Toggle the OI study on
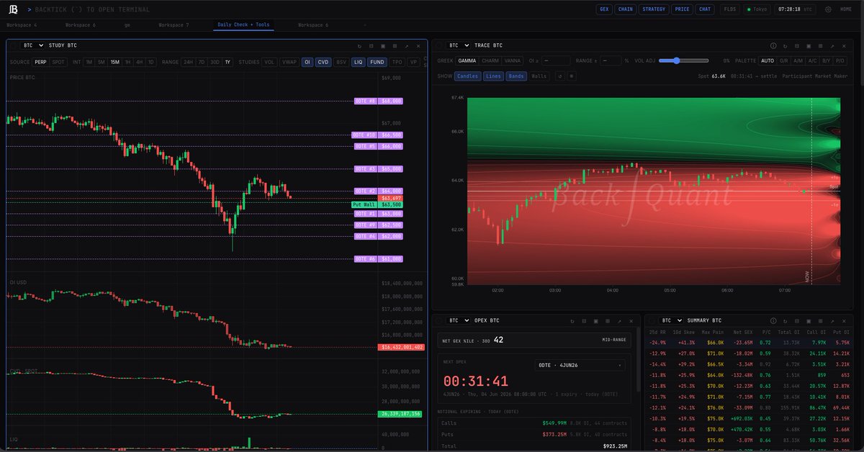This screenshot has height=452, width=864. [307, 62]
